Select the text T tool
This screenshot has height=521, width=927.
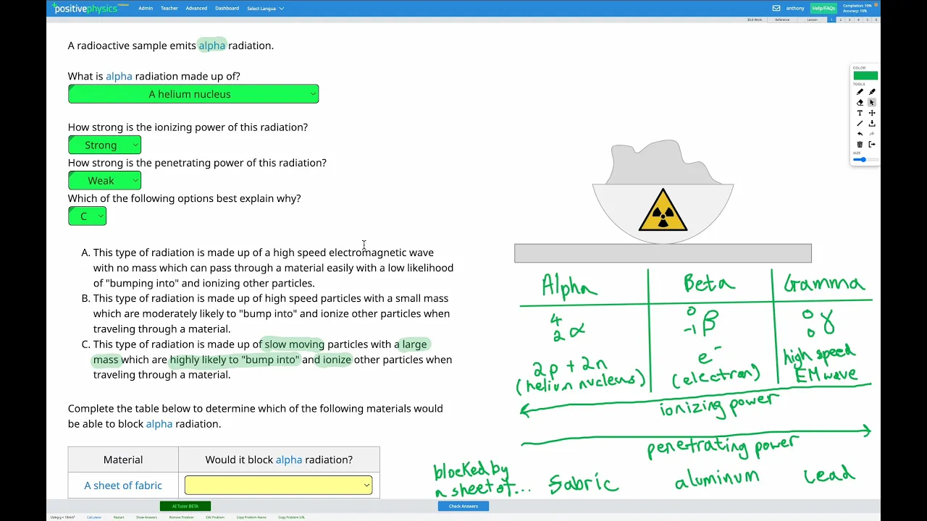(860, 113)
